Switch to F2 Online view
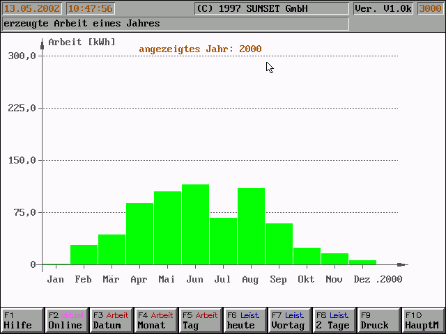446x334 pixels. coord(66,320)
